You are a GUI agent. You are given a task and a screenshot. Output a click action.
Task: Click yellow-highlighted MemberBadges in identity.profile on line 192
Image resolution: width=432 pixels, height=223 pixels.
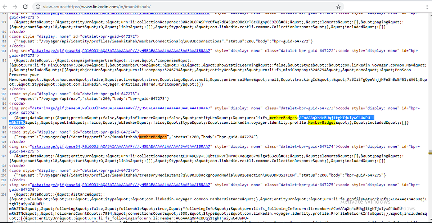pos(322,123)
